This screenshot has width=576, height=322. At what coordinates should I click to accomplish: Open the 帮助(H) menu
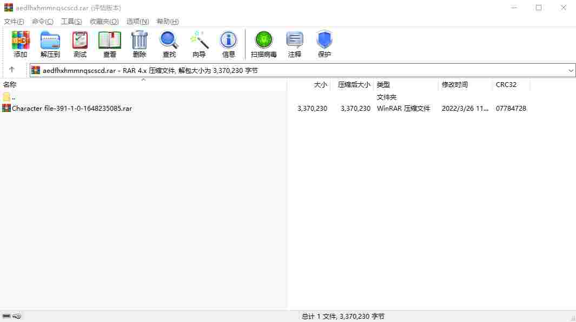(x=168, y=21)
